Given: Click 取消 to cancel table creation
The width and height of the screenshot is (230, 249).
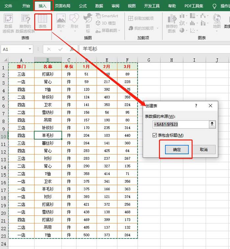Looking at the screenshot, I should [x=204, y=149].
